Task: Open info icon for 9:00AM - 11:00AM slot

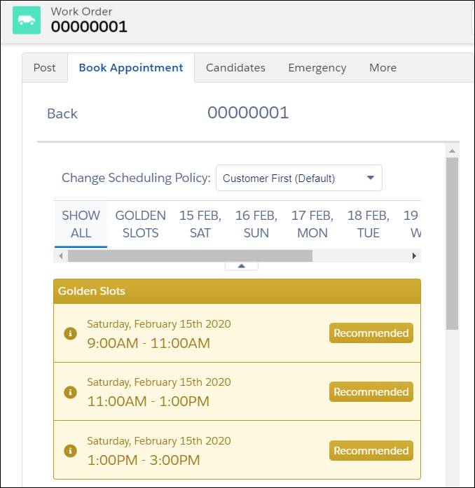Action: (x=70, y=333)
